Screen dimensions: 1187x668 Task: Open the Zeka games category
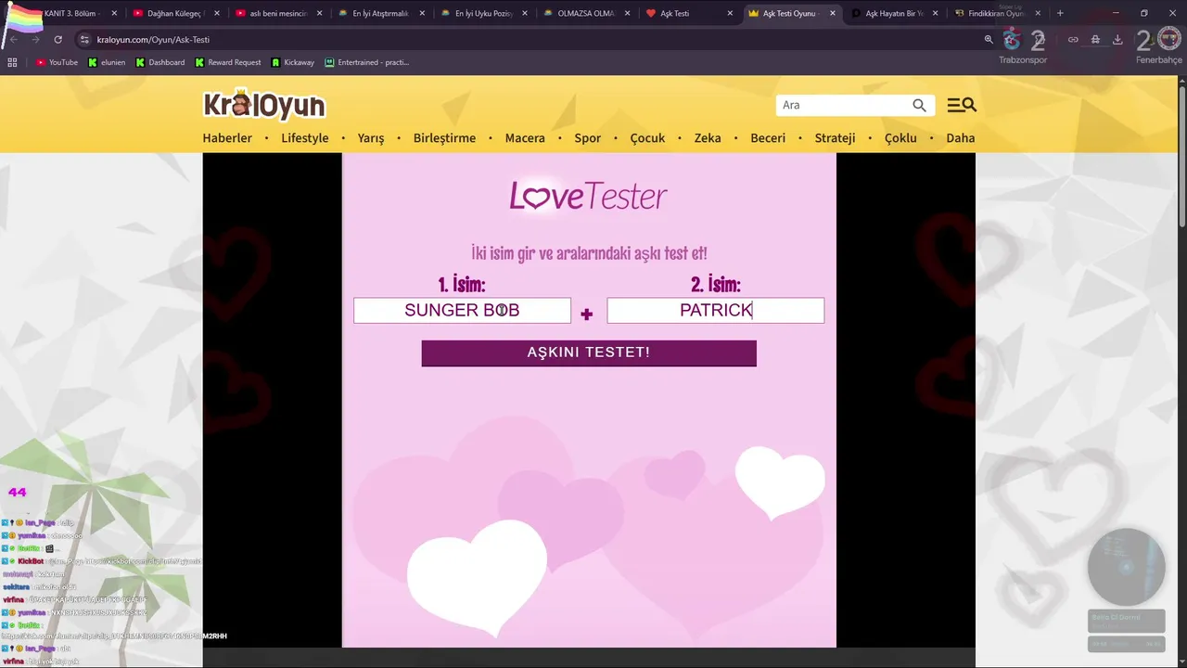(708, 138)
